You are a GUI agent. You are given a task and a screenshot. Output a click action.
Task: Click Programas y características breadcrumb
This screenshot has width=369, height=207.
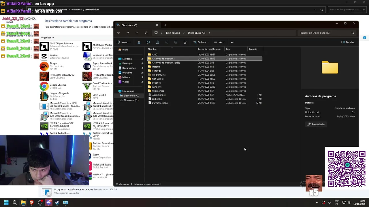(x=85, y=9)
